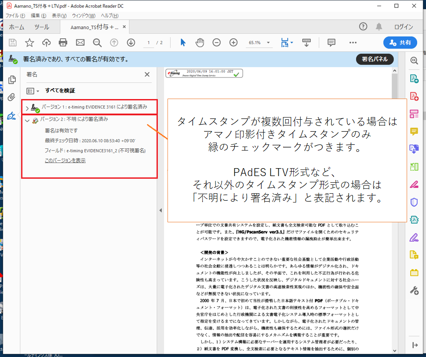Open the ファイル menu

click(x=15, y=15)
